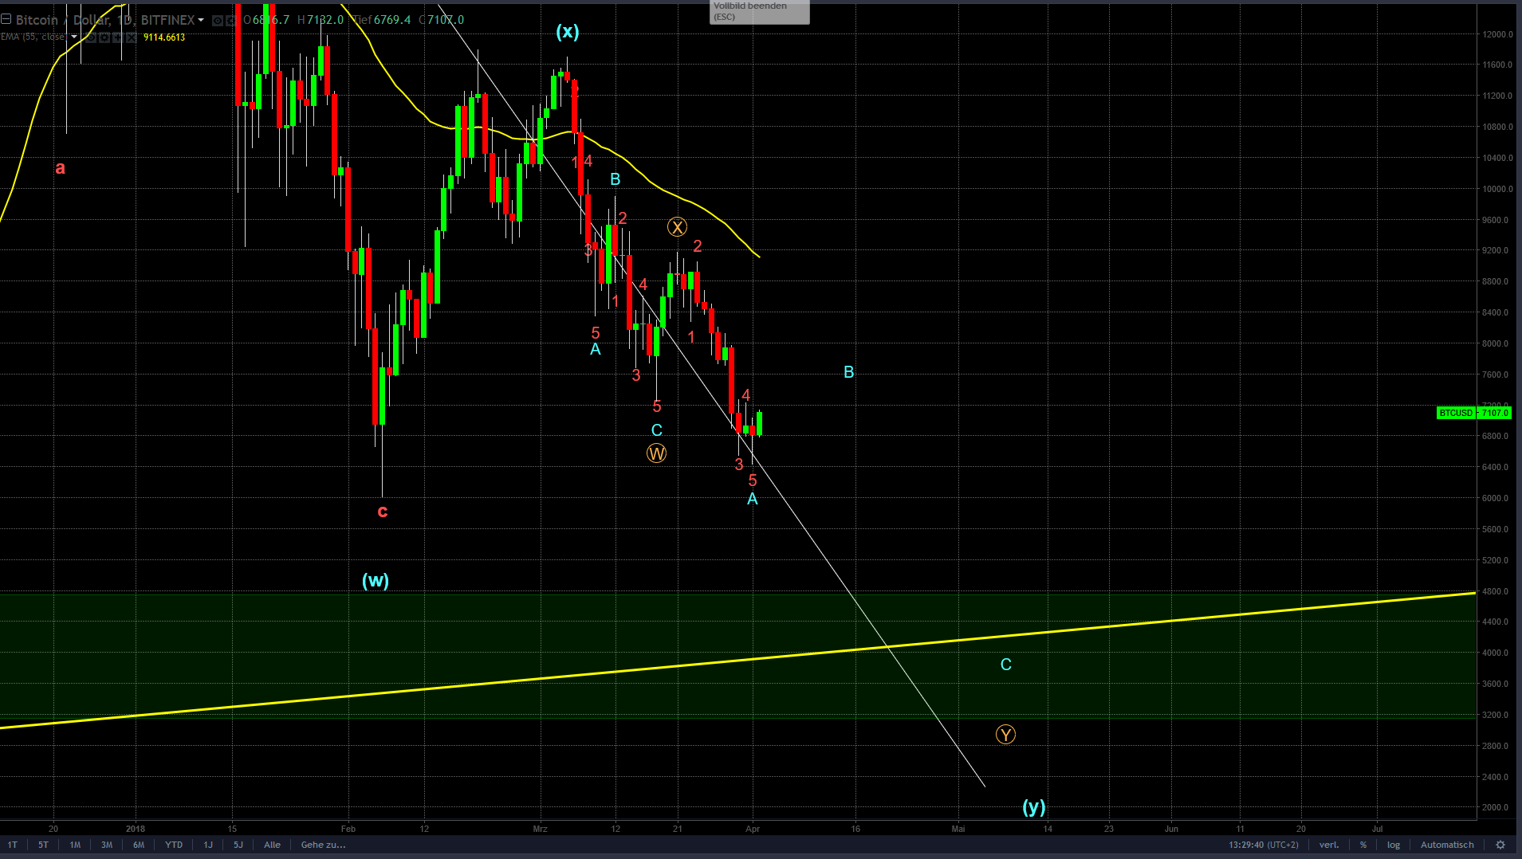Hide the EMA indicator via eye icon
The image size is (1522, 859).
click(x=91, y=37)
